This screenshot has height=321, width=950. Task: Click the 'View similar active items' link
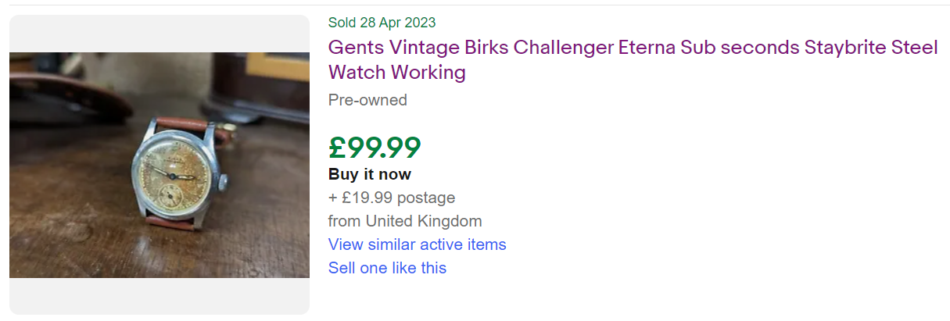[417, 244]
